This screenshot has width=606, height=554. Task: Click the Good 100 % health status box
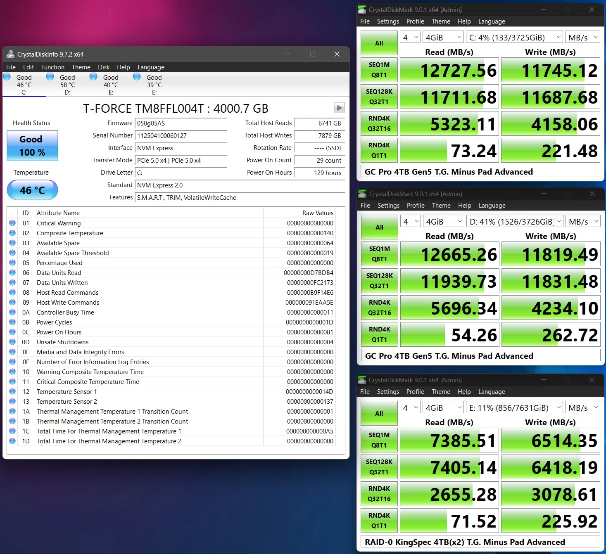32,146
